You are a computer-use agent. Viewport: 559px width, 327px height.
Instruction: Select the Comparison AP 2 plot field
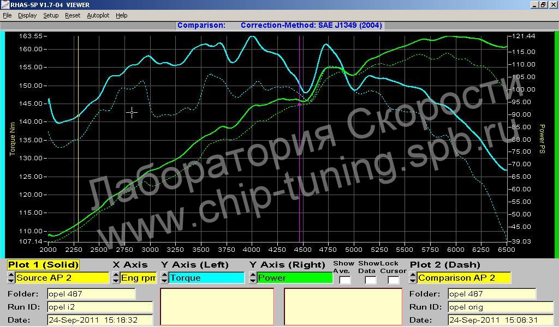pyautogui.click(x=464, y=277)
